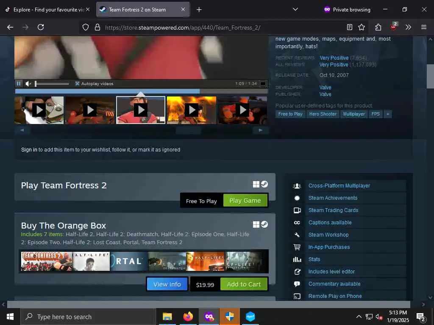Screen dimensions: 434x325
Task: Open the uBlock Origin extension icon
Action: tap(393, 27)
